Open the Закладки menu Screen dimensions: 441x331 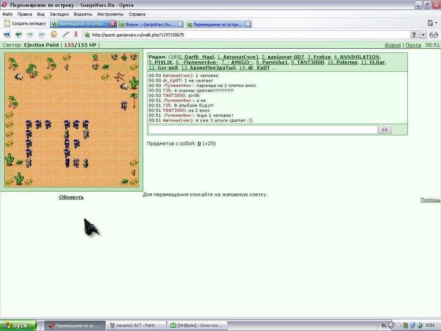59,14
